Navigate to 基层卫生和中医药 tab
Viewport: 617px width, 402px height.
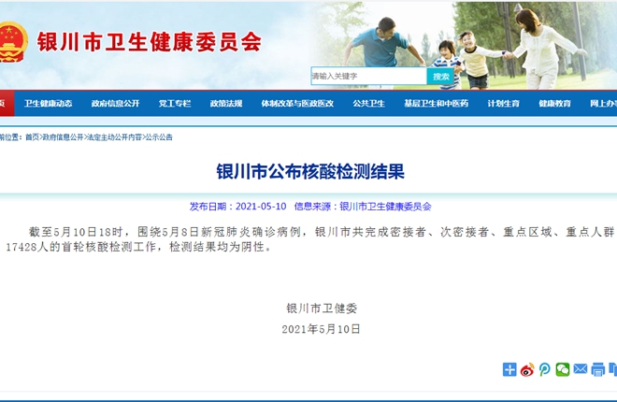tap(436, 104)
